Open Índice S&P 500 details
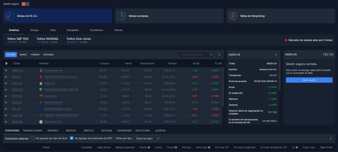The width and height of the screenshot is (338, 152). [x=18, y=40]
